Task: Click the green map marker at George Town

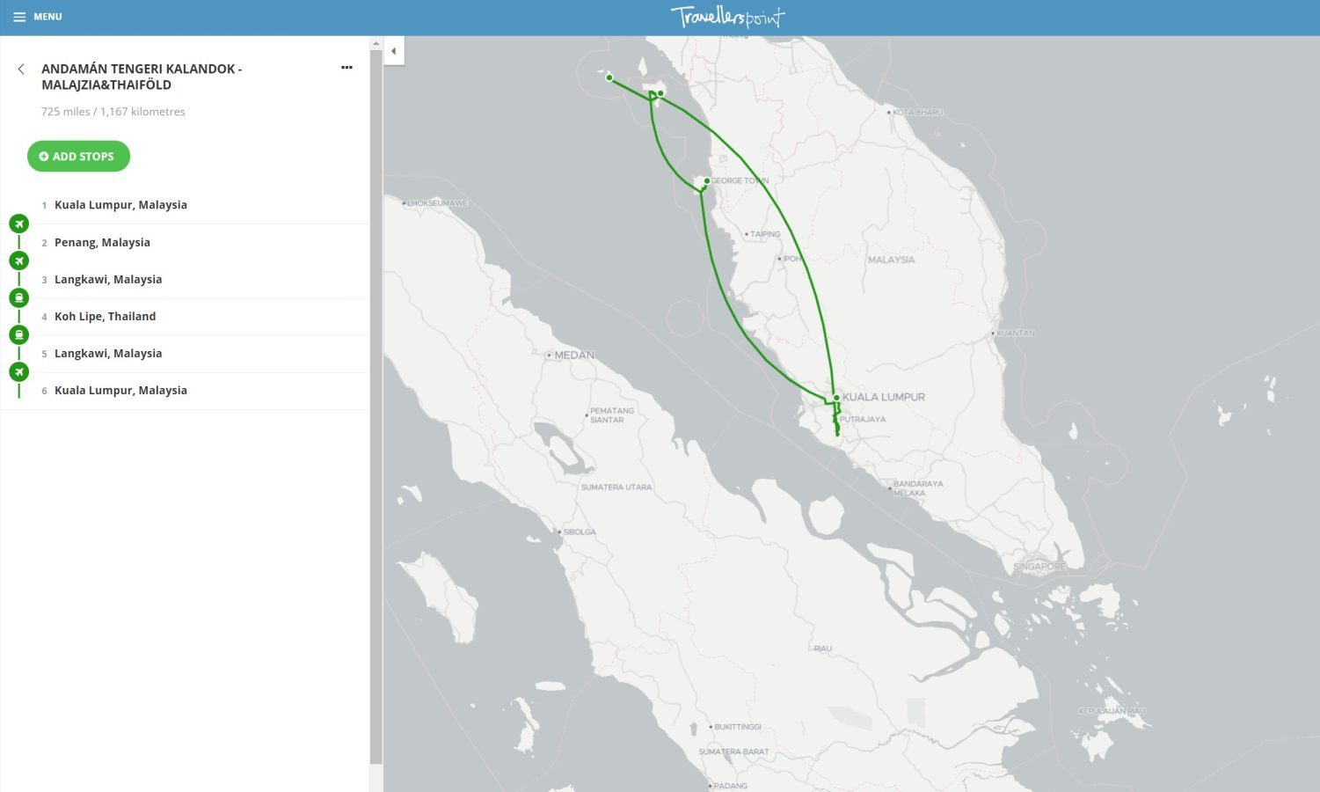Action: [706, 180]
